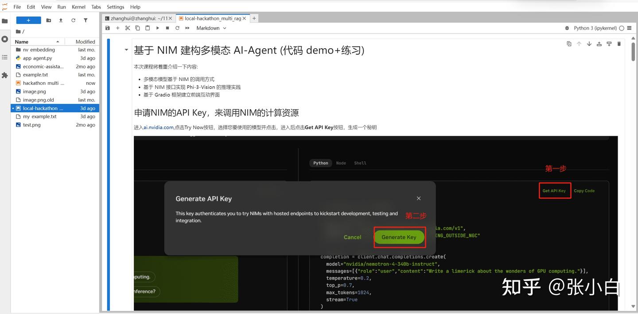Image resolution: width=638 pixels, height=314 pixels.
Task: Insert a cell using notebook toolbar plus
Action: (117, 28)
